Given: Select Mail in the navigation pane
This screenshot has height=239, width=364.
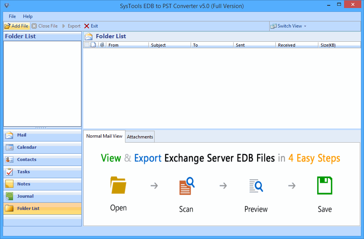Looking at the screenshot, I should pos(43,135).
